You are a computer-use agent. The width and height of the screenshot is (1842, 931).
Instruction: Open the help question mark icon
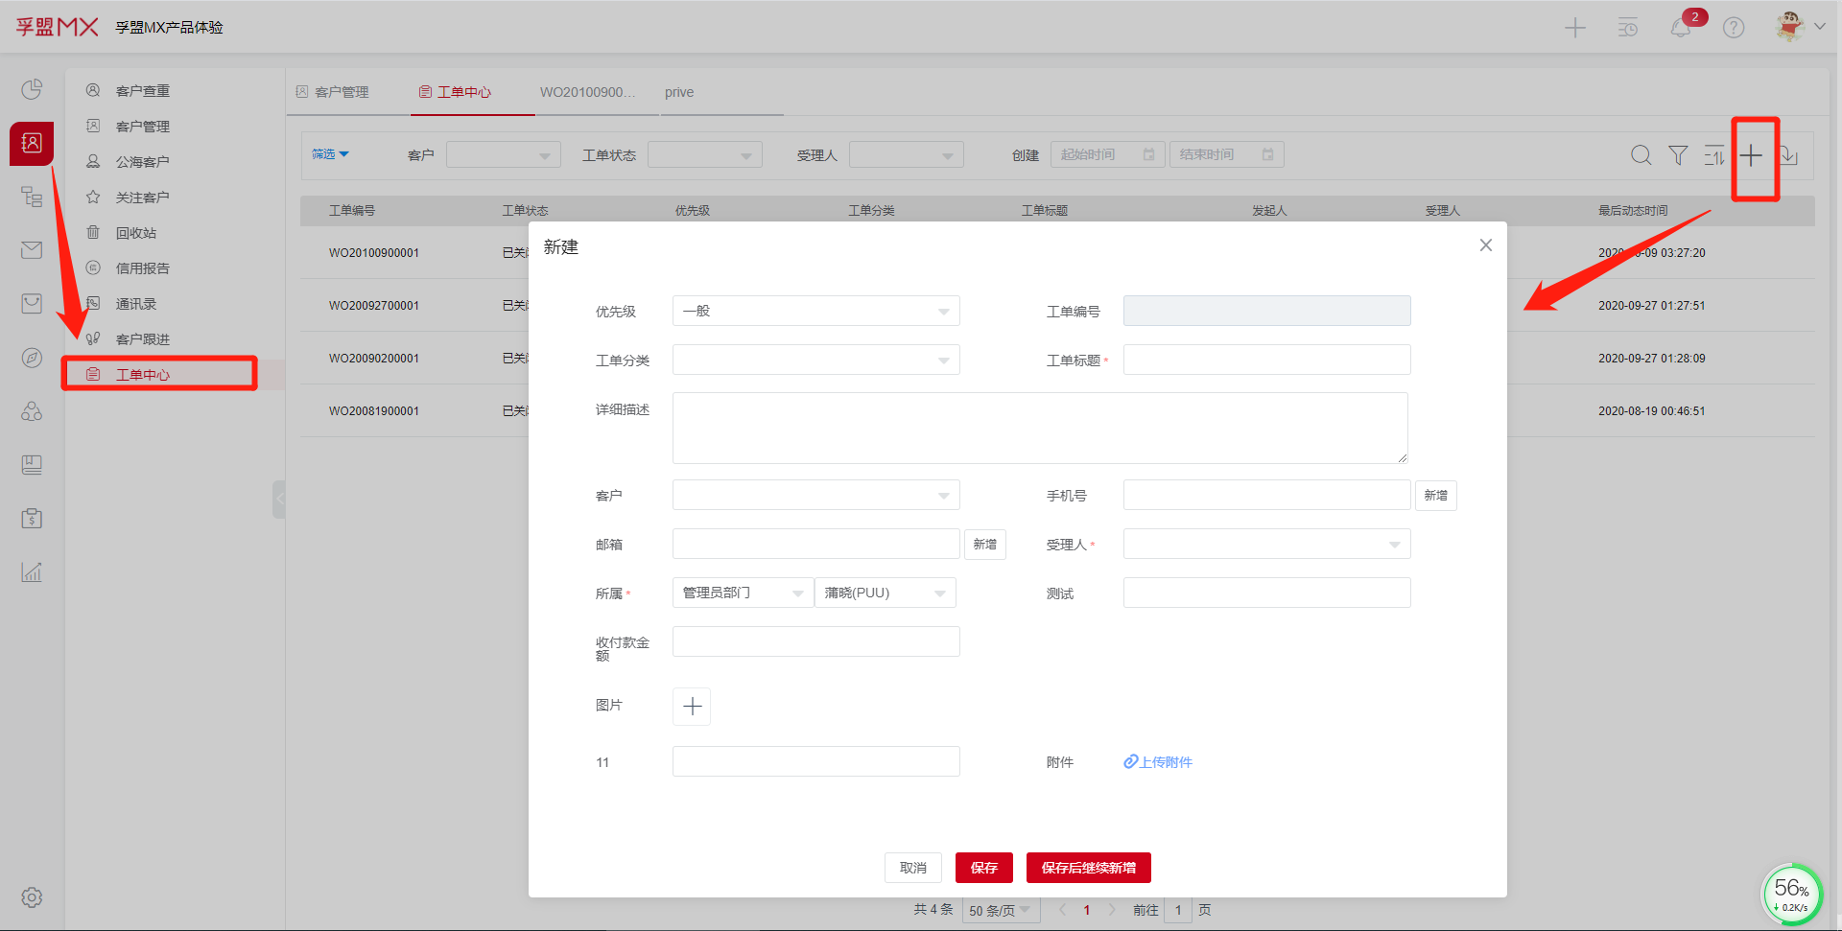click(x=1734, y=28)
